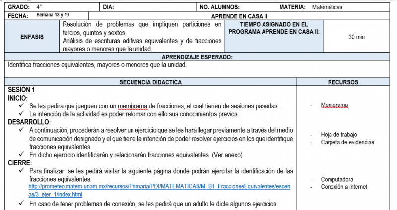The height and width of the screenshot is (210, 397).
Task: Click the 'SECUENCIA DIDACTICA' column header
Action: tap(150, 82)
